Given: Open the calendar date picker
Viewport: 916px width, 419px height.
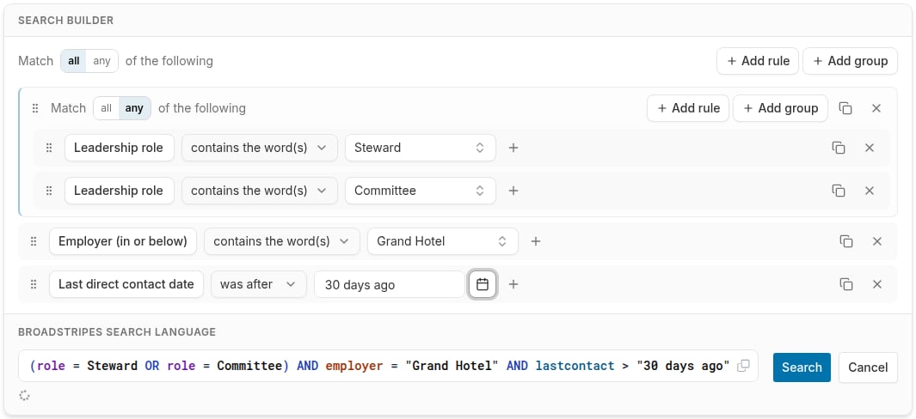Looking at the screenshot, I should pos(483,284).
